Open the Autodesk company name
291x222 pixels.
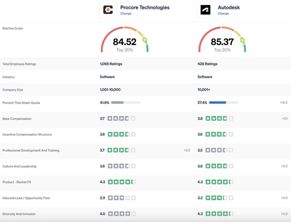229,7
